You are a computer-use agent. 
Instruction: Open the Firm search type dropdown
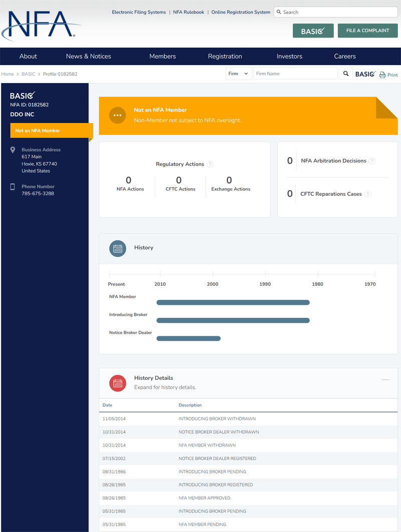(x=238, y=74)
